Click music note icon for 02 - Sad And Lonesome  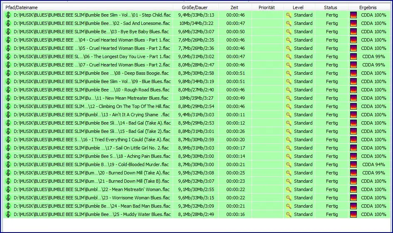coord(8,23)
